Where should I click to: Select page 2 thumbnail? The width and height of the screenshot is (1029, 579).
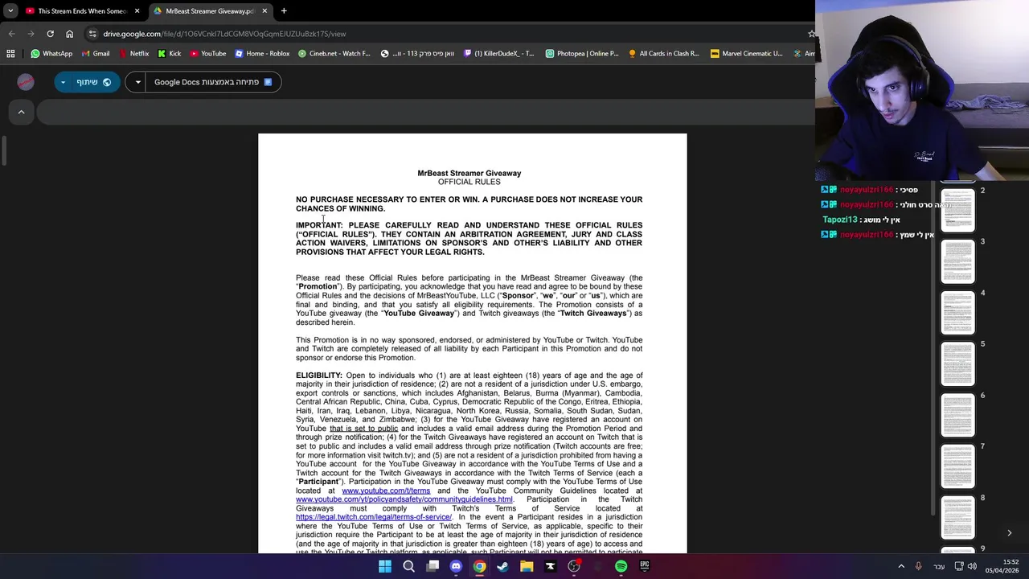(957, 210)
